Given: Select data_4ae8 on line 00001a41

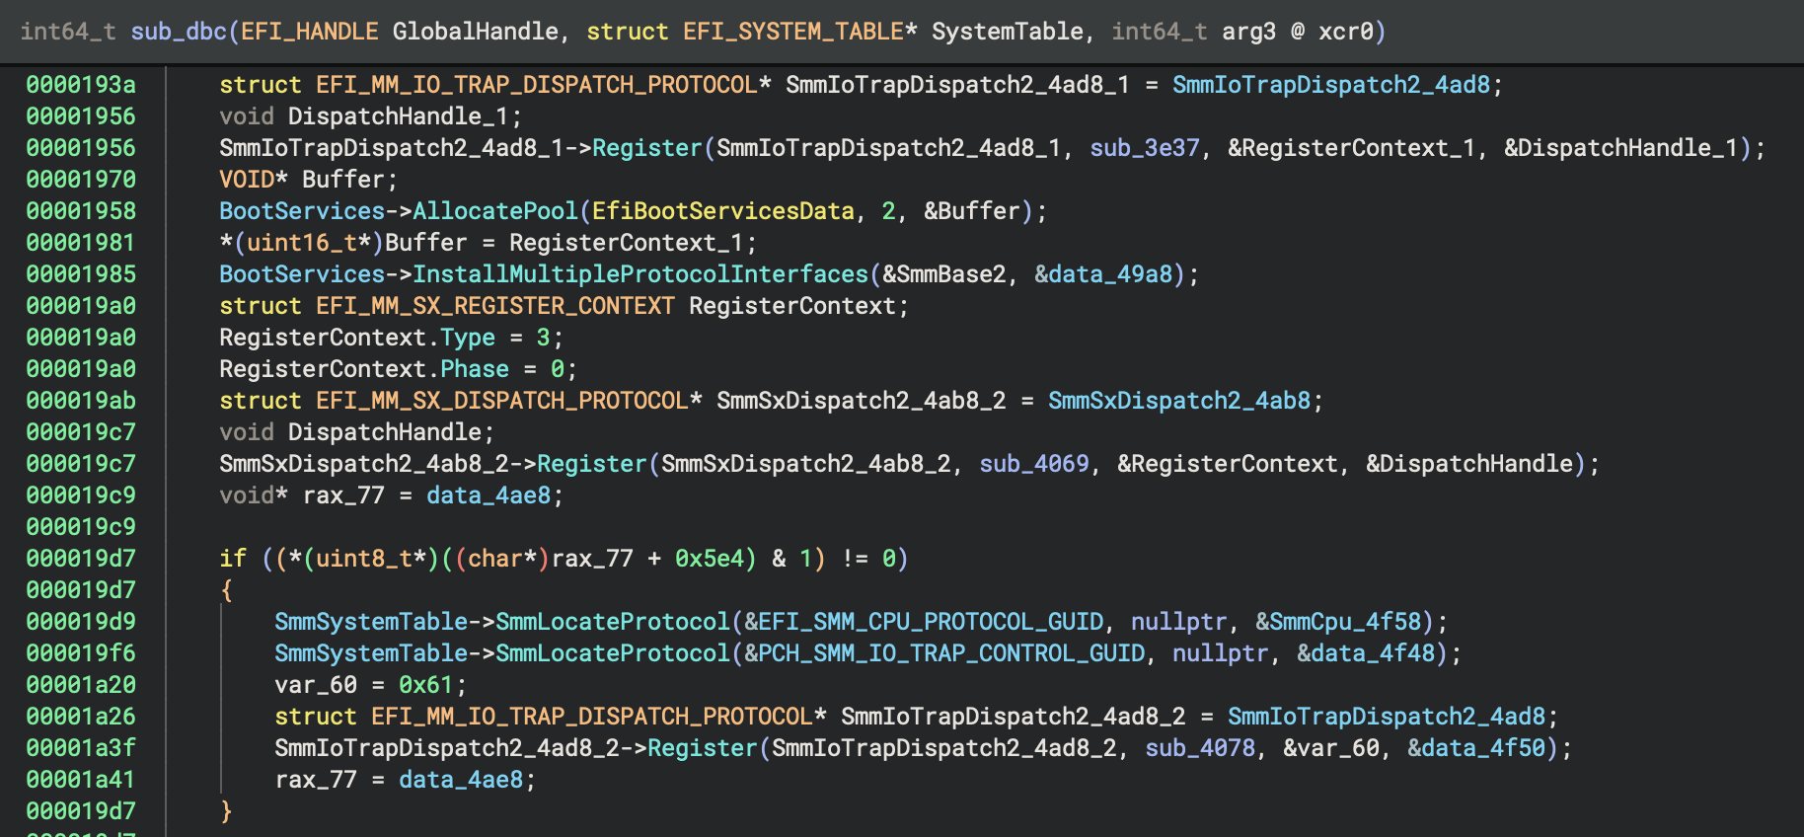Looking at the screenshot, I should (x=461, y=780).
